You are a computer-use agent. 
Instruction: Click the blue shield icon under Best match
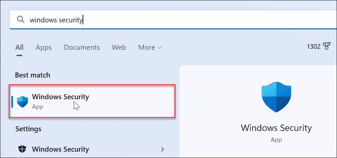[22, 102]
